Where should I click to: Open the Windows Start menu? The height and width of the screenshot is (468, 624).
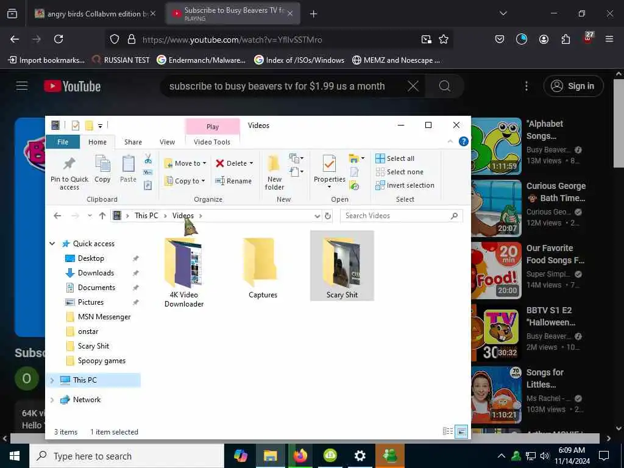click(15, 456)
